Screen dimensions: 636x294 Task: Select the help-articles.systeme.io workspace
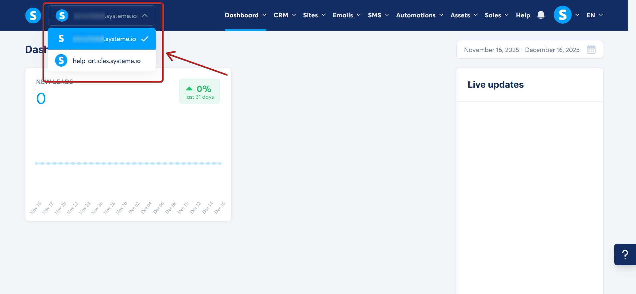coord(102,61)
